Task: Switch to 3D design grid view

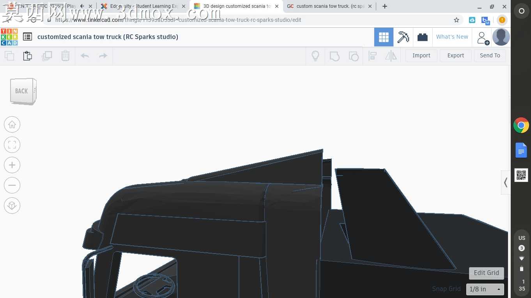Action: click(x=384, y=37)
